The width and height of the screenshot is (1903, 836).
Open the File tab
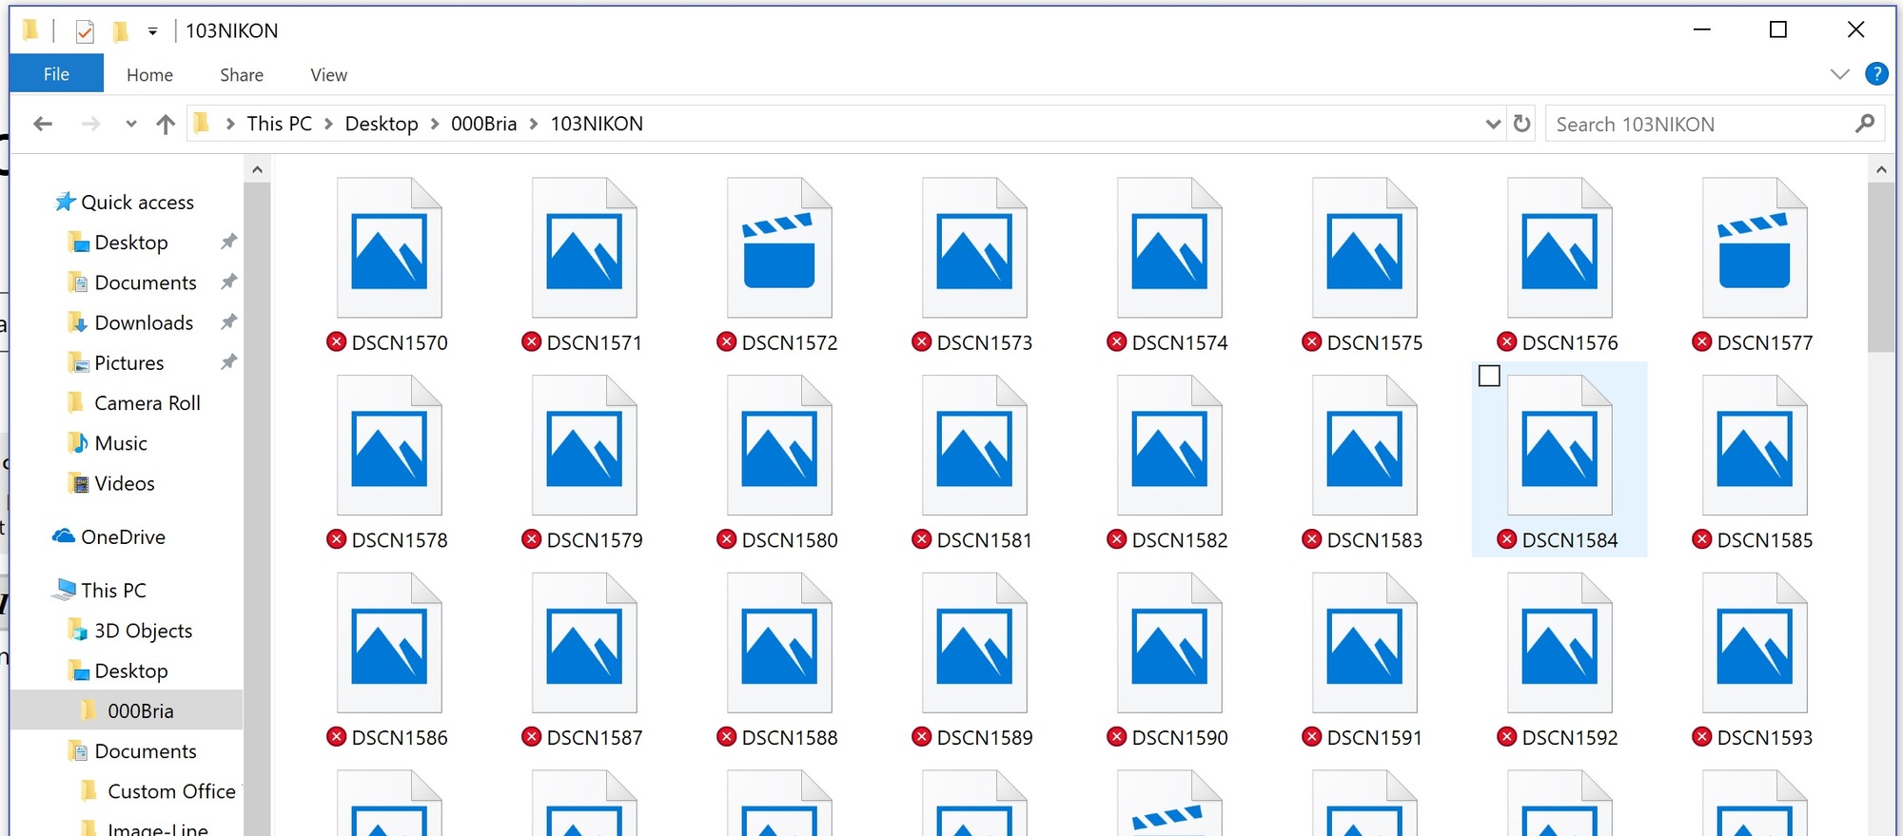pyautogui.click(x=56, y=73)
